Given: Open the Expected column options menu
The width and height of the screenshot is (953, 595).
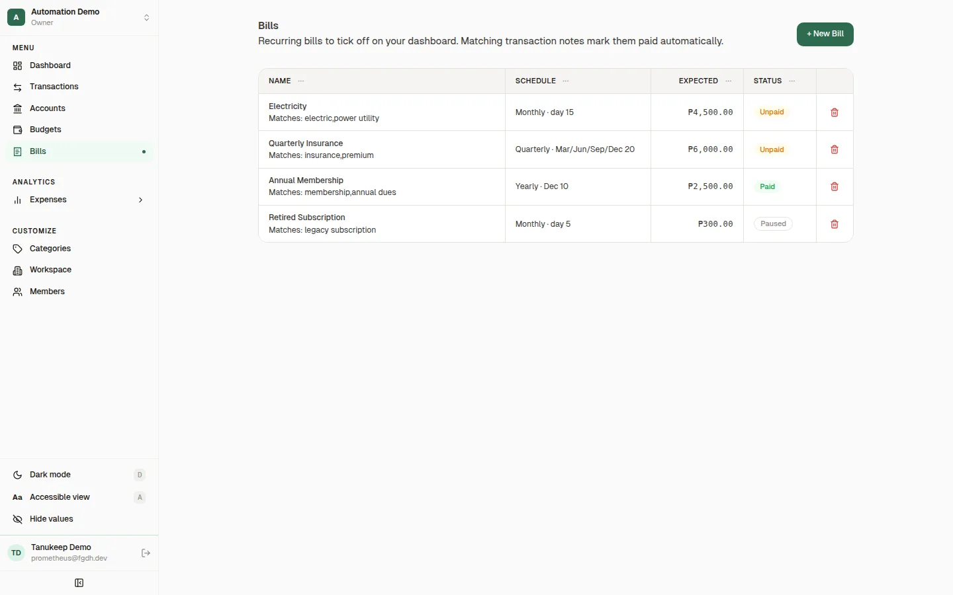Looking at the screenshot, I should tap(729, 81).
